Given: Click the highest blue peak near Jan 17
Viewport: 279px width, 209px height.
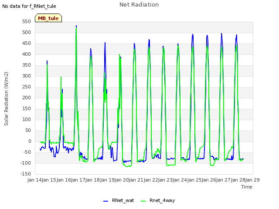Looking at the screenshot, I should [76, 26].
